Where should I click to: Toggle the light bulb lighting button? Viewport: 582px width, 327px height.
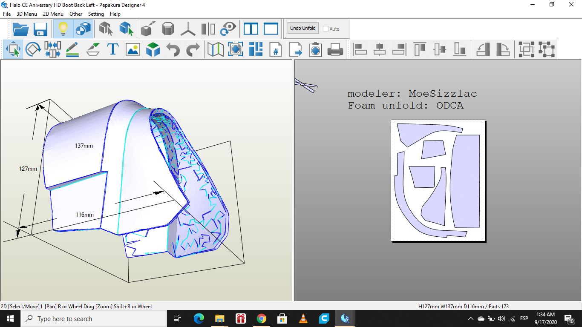coord(63,29)
